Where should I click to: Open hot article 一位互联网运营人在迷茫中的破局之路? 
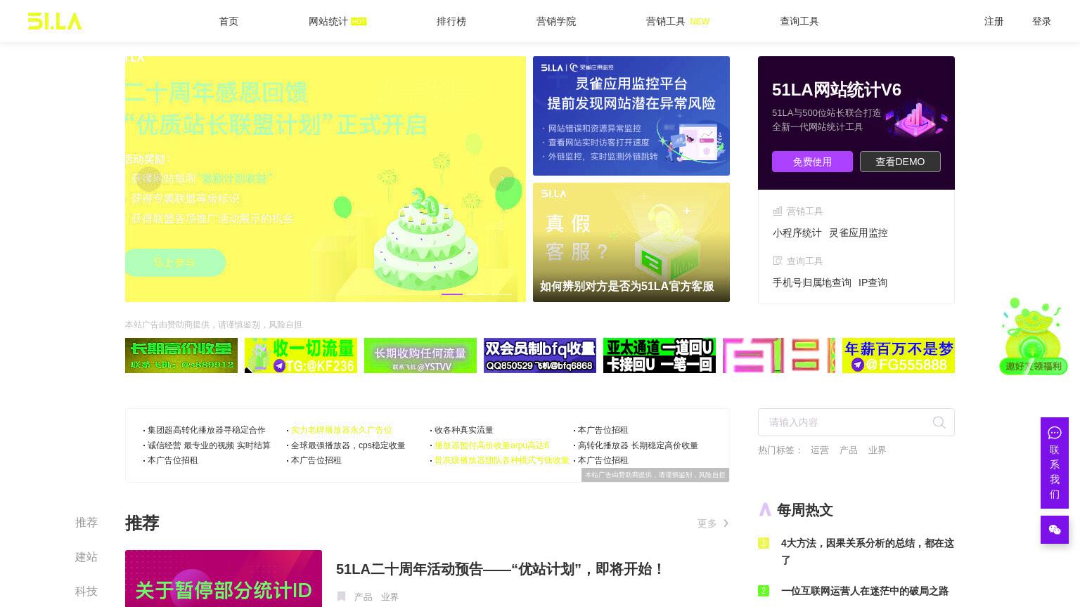coord(865,591)
